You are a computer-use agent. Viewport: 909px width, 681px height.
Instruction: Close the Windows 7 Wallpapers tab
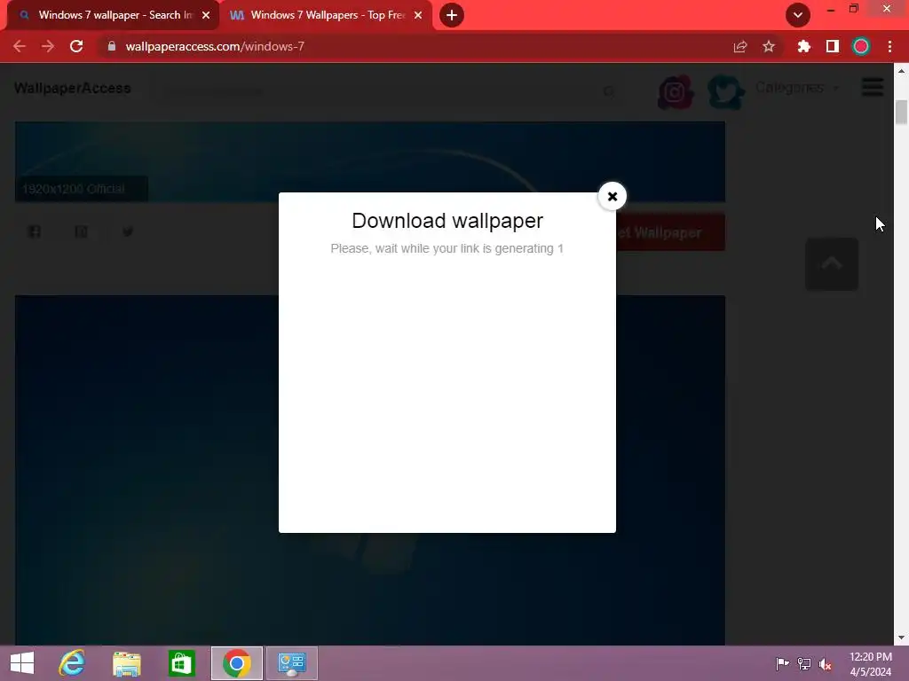[418, 15]
